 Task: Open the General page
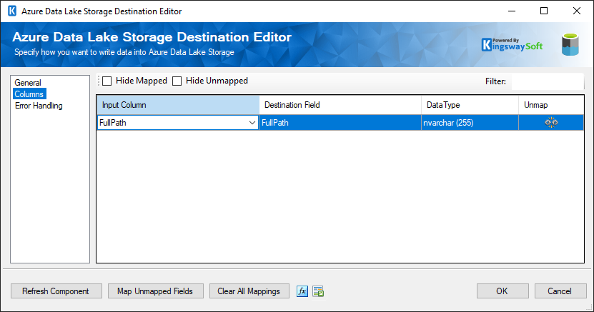pos(28,82)
